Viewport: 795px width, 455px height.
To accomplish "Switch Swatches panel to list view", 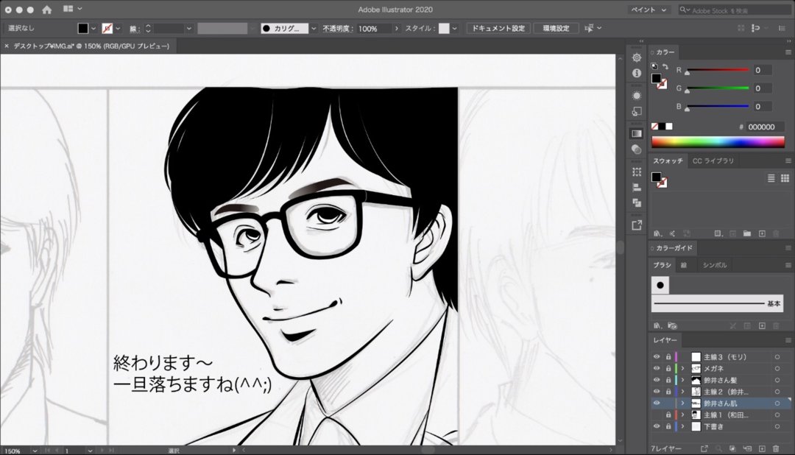I will [x=771, y=178].
